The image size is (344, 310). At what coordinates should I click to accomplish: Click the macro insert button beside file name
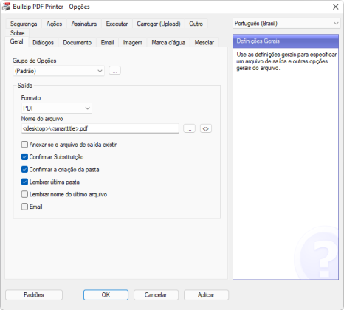coord(206,128)
